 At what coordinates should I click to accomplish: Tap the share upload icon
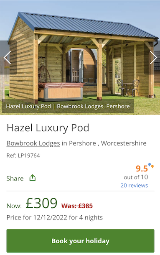(33, 178)
